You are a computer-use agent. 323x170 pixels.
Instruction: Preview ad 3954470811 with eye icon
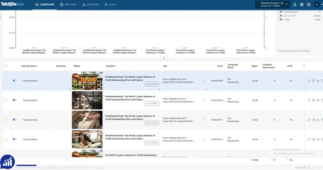pos(318,120)
